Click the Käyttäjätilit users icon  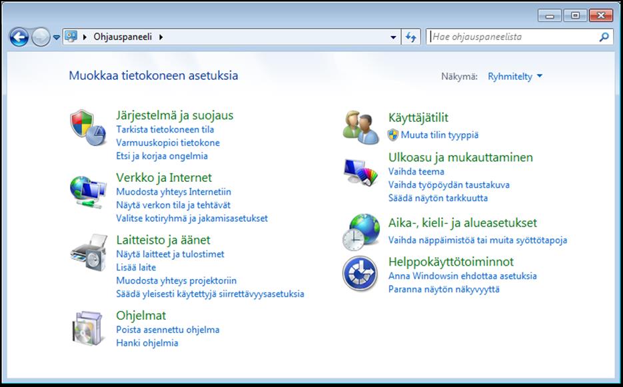click(x=360, y=127)
